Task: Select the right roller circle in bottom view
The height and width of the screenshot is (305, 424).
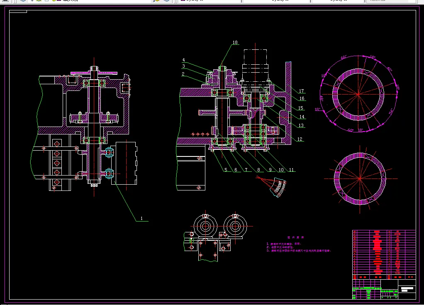Action: click(x=235, y=226)
